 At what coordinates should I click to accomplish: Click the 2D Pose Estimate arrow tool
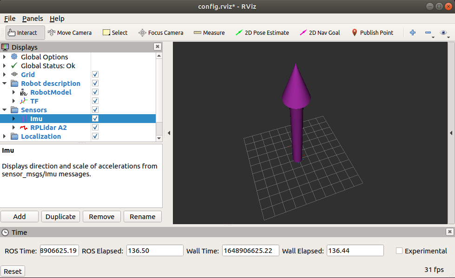(x=262, y=33)
